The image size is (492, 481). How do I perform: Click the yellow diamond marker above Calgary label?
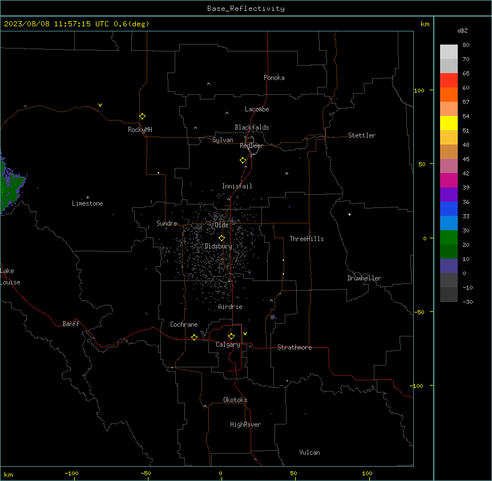231,336
